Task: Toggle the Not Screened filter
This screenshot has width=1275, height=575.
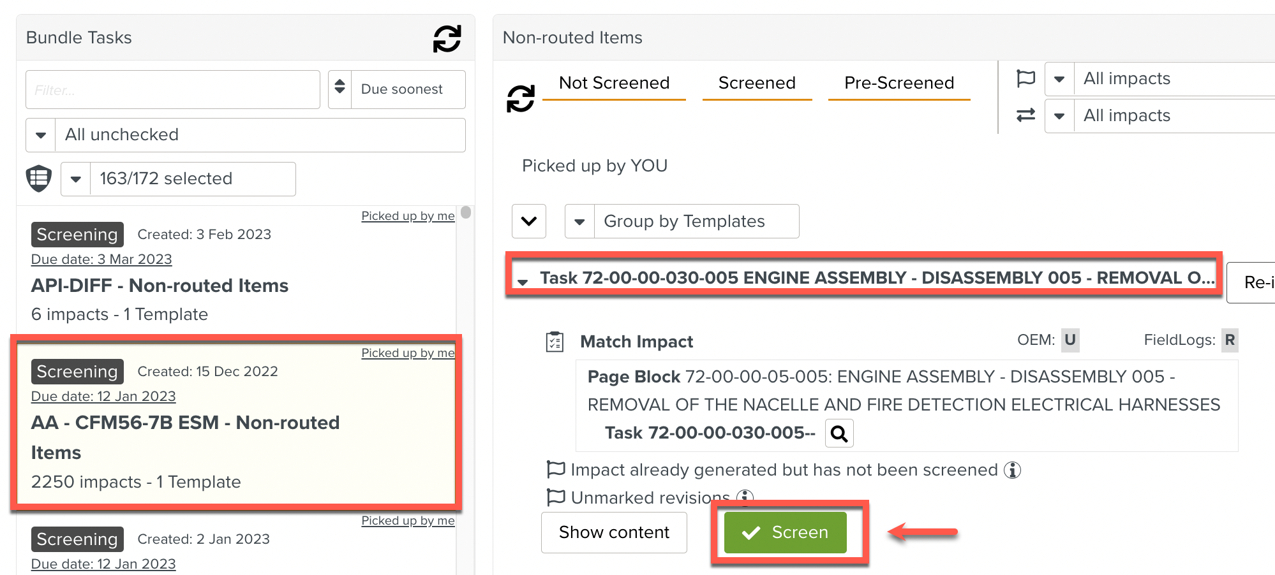Action: 614,84
